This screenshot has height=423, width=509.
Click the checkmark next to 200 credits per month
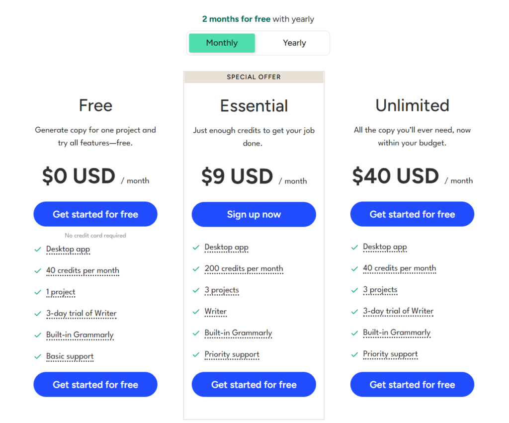click(196, 268)
